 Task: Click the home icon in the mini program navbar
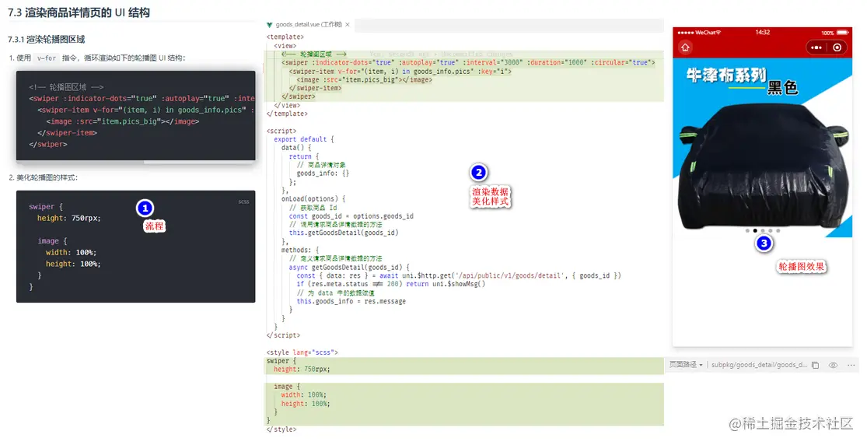coord(685,47)
